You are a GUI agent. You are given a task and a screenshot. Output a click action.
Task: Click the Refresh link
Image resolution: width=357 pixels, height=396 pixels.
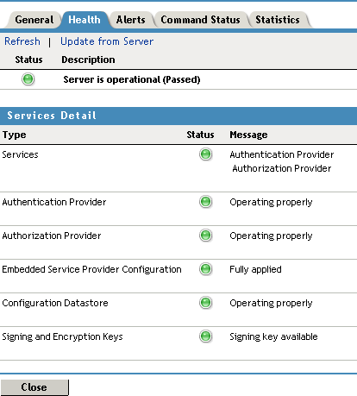point(22,41)
